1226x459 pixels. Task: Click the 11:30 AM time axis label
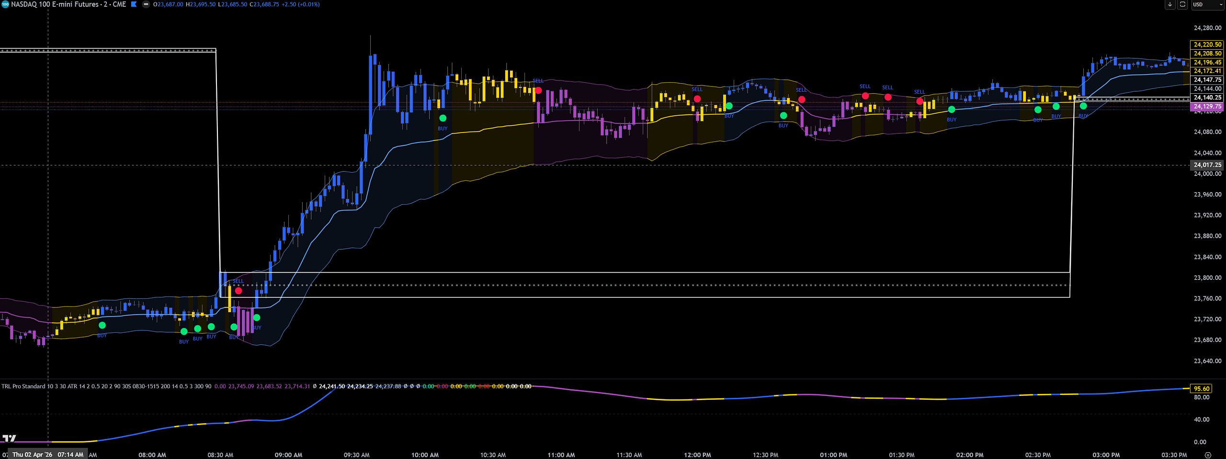[x=629, y=455]
